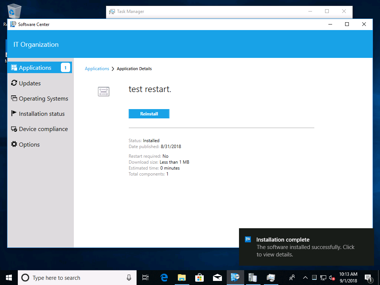Minimize the Task Manager window
This screenshot has height=285, width=380.
[x=310, y=11]
